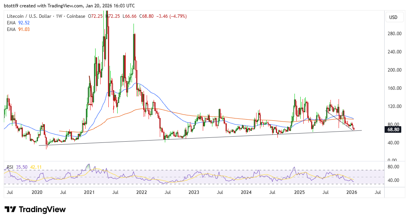Image resolution: width=409 pixels, height=221 pixels.
Task: Click the yellow RSI value 42.11
Action: coord(36,167)
